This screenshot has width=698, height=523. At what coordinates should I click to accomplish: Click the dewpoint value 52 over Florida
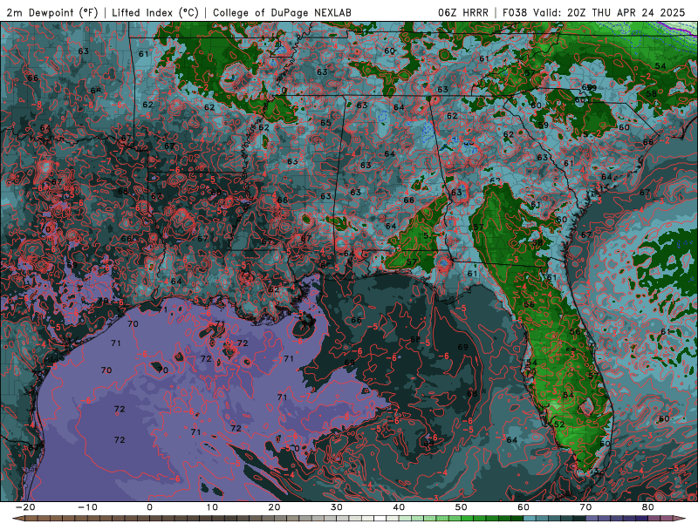(559, 425)
